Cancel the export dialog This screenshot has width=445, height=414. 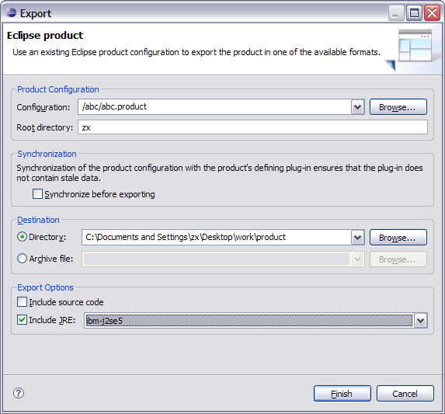coord(405,394)
